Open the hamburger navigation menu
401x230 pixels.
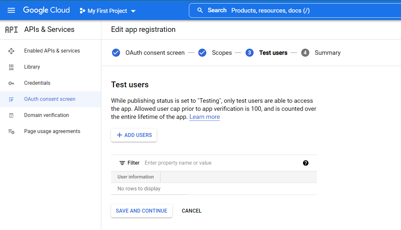pos(11,10)
